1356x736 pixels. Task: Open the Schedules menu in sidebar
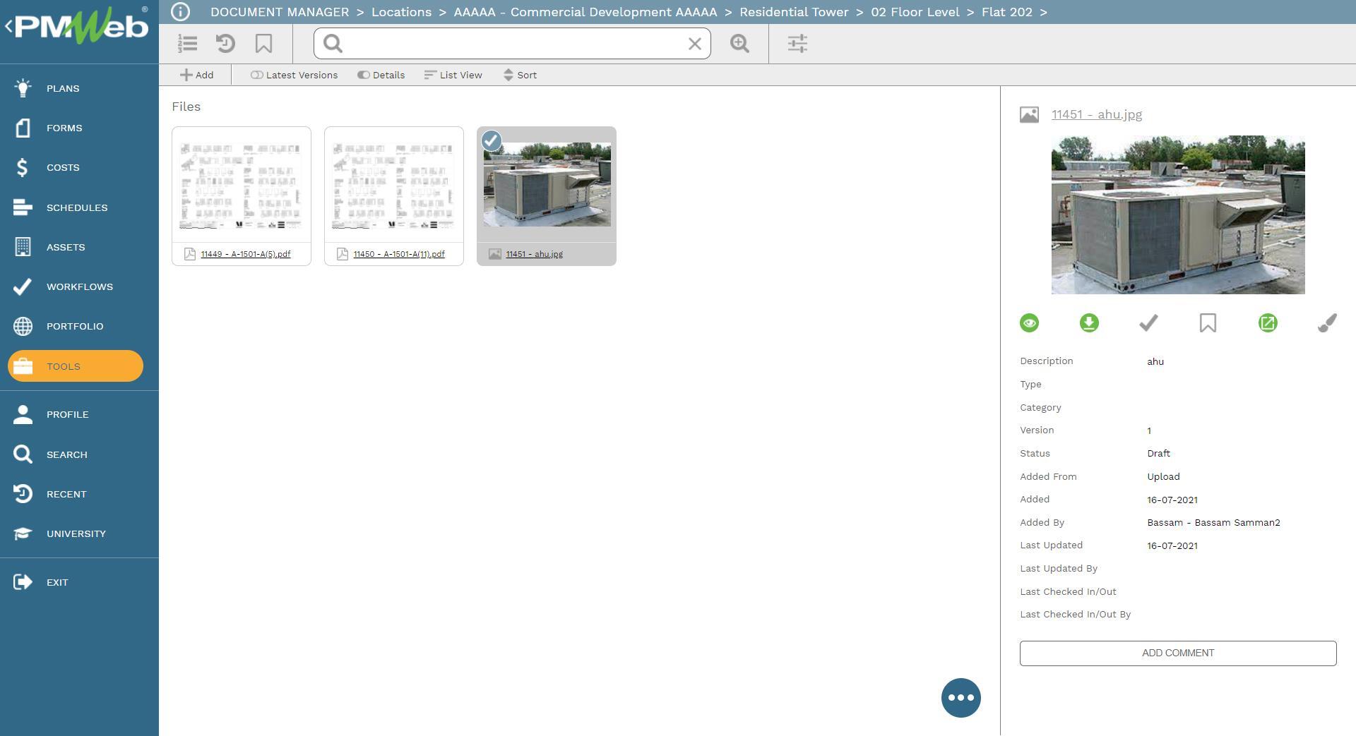point(77,207)
